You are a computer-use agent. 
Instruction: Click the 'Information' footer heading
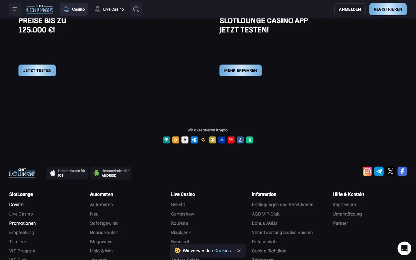[x=264, y=194]
